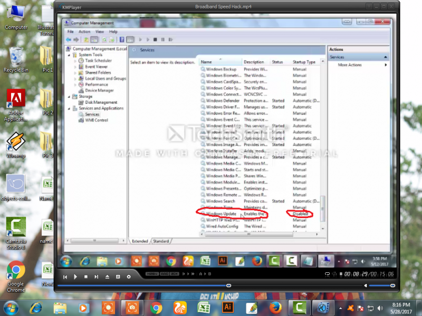Click the KMPlayer logo menu in title bar

[69, 7]
